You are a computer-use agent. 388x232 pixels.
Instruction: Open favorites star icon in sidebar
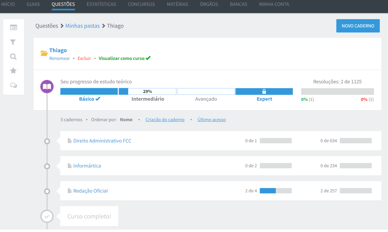click(13, 71)
